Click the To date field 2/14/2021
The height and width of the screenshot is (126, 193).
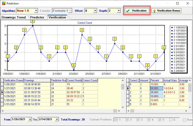point(46,119)
